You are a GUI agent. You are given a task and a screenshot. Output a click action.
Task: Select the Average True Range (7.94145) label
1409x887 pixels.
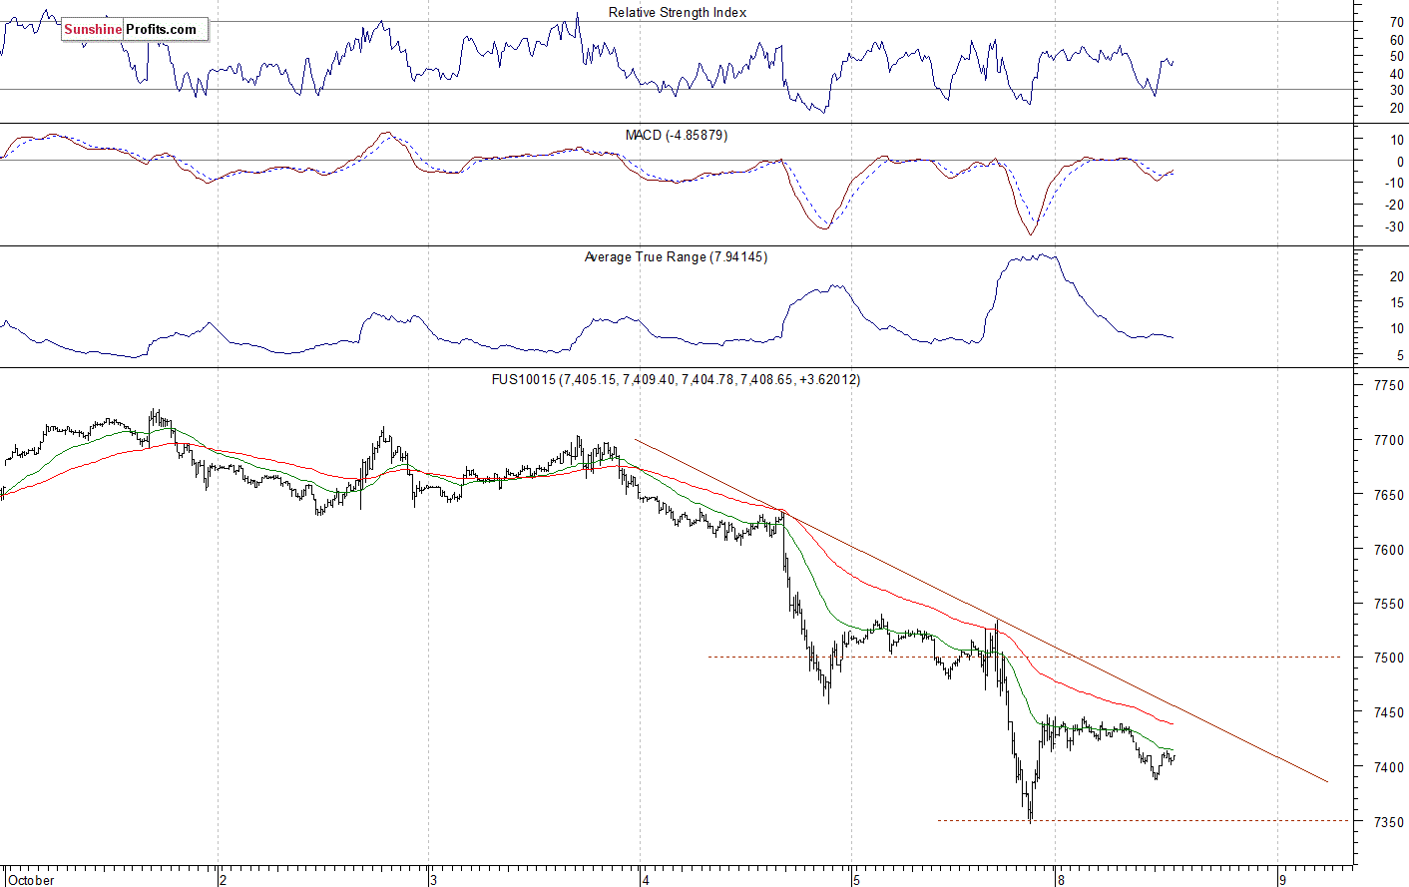(676, 257)
